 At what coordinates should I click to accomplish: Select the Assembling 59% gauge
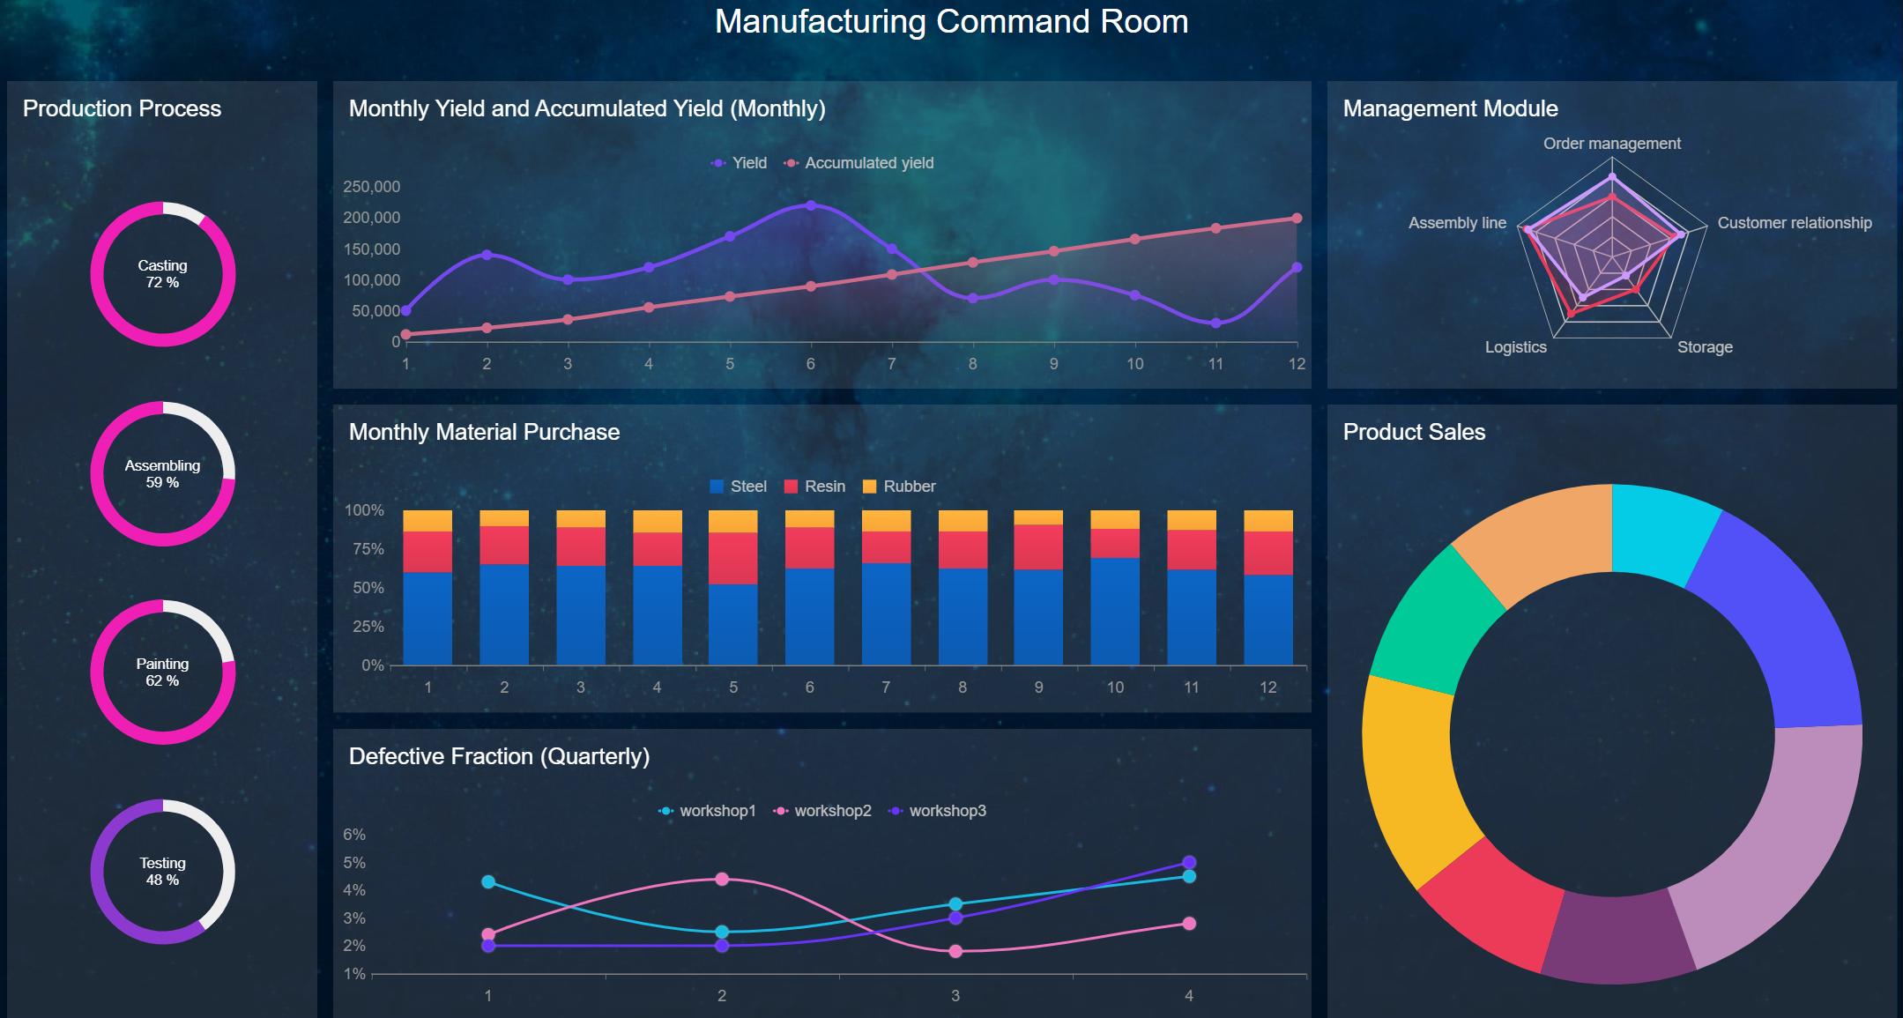[162, 474]
